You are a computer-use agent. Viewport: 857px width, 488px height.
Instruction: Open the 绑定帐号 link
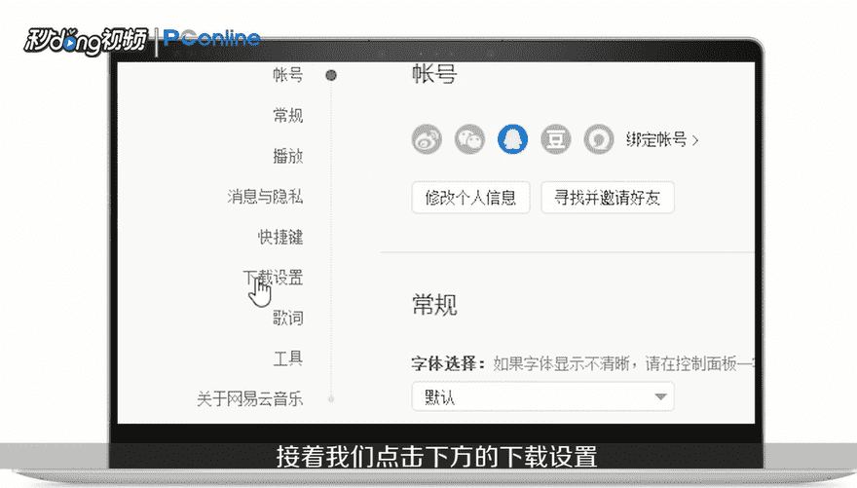point(662,140)
